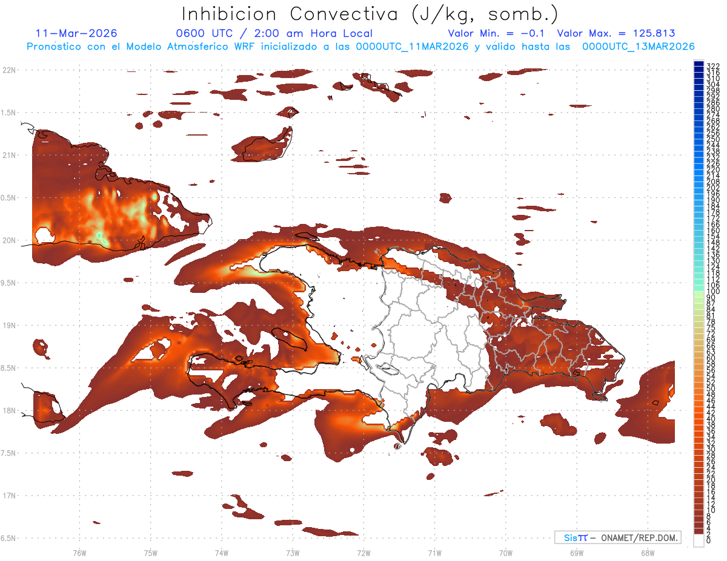Image resolution: width=727 pixels, height=561 pixels.
Task: Click the 154 value on the color scale
Action: tap(713, 236)
